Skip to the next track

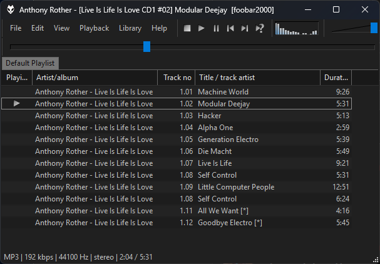click(245, 28)
